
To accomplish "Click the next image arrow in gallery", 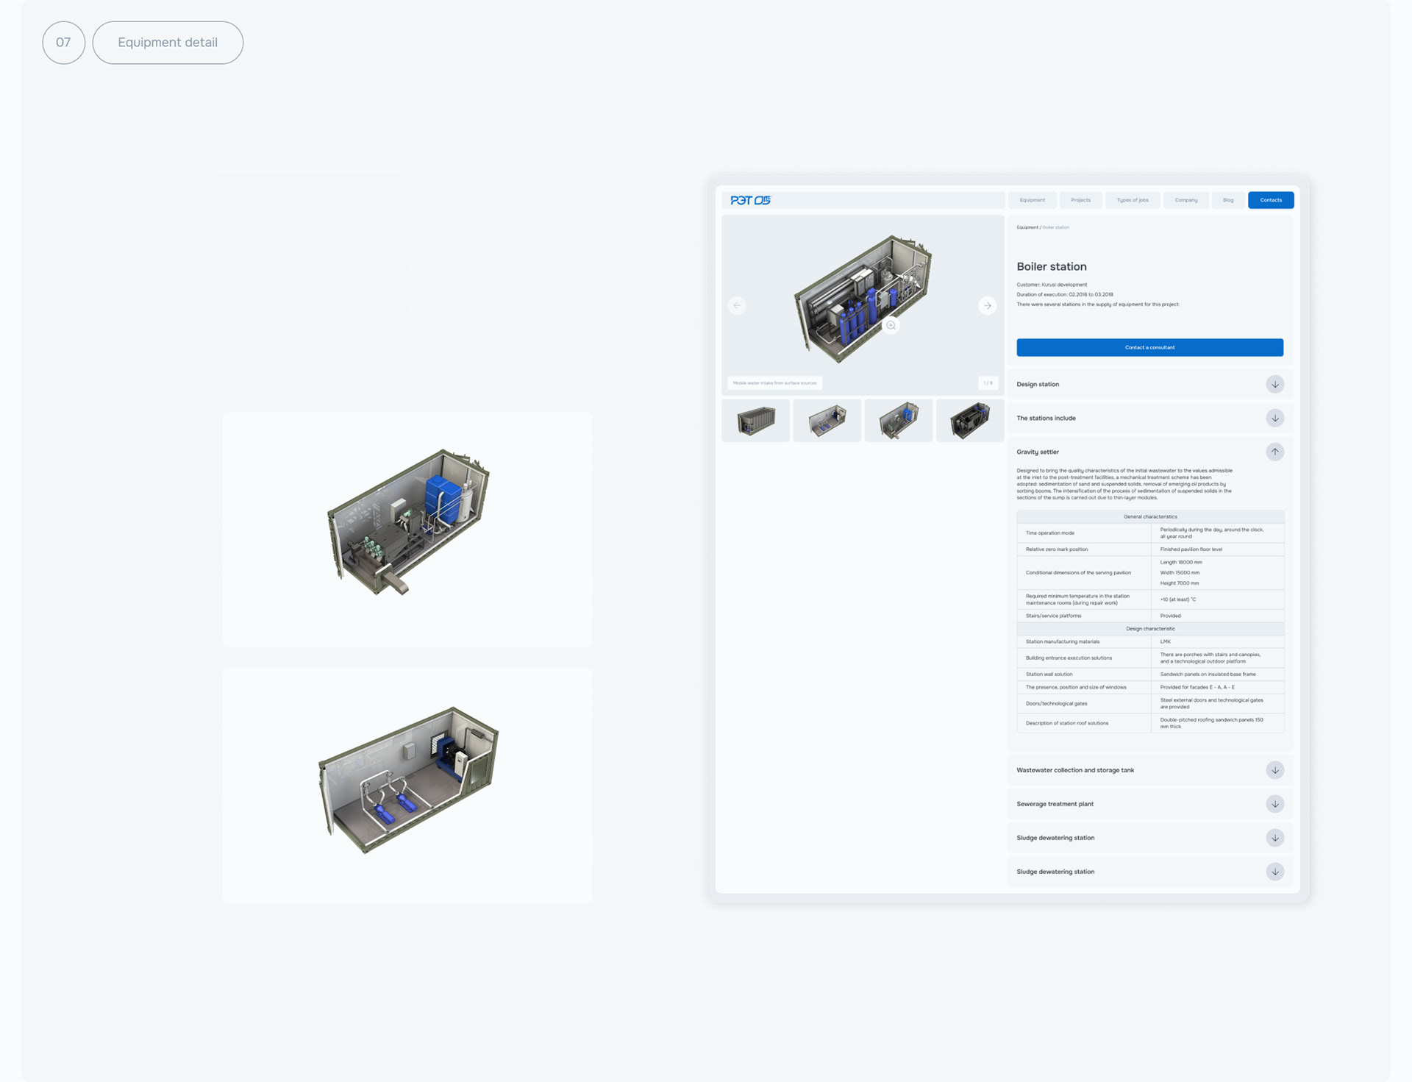I will (x=988, y=305).
